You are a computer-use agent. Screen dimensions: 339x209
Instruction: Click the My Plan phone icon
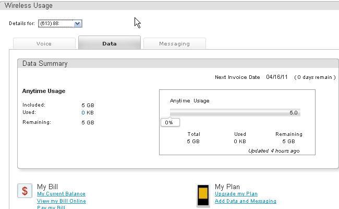(x=203, y=195)
